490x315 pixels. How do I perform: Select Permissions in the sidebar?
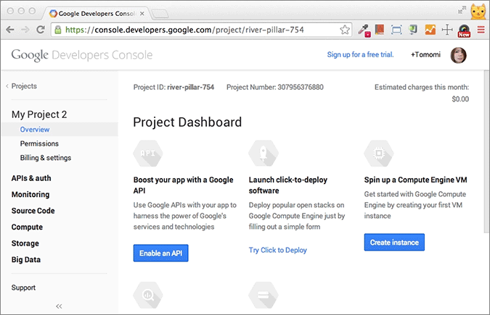click(39, 143)
